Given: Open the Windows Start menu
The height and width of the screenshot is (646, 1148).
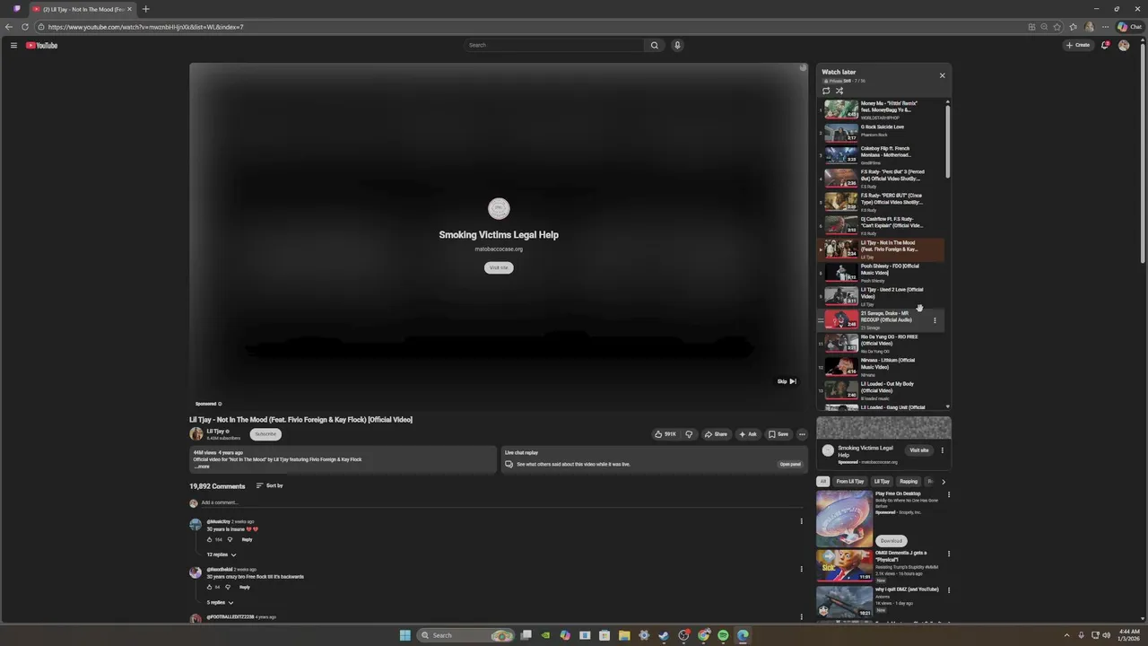Looking at the screenshot, I should 405,635.
